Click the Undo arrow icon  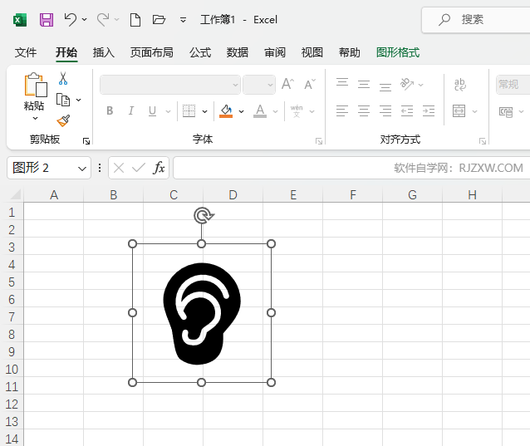[x=71, y=19]
